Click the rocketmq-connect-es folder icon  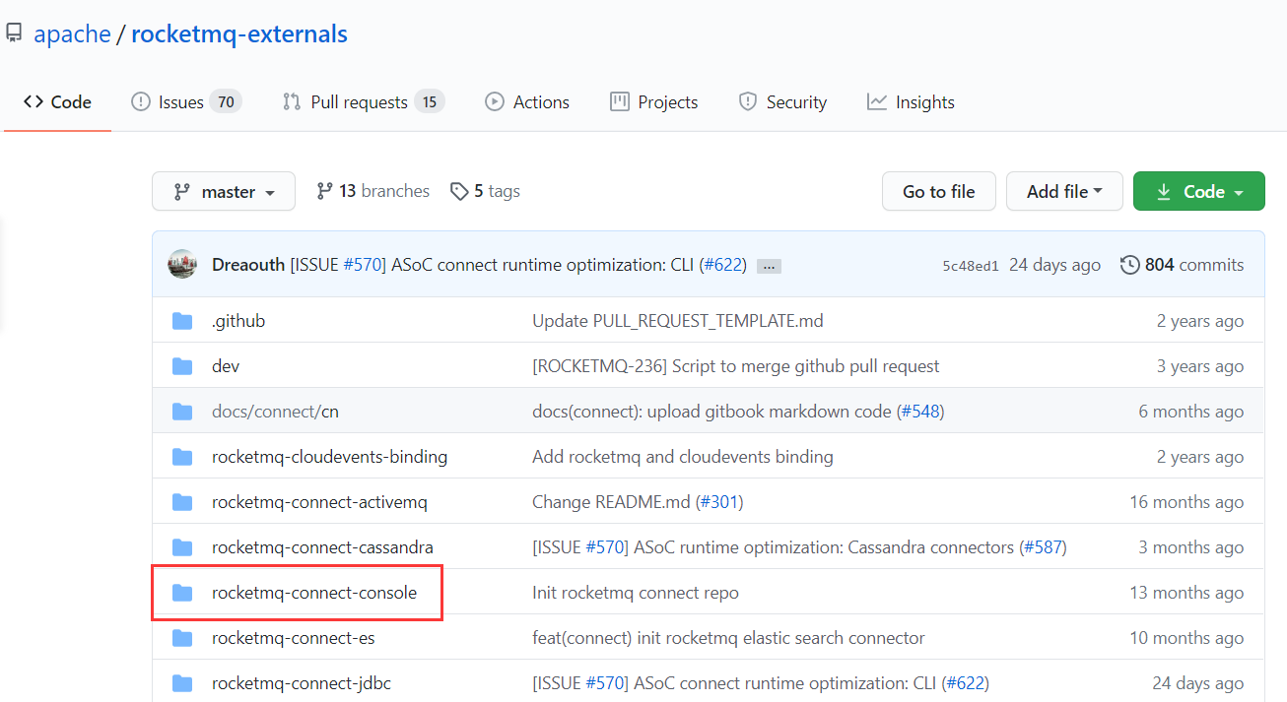[182, 638]
